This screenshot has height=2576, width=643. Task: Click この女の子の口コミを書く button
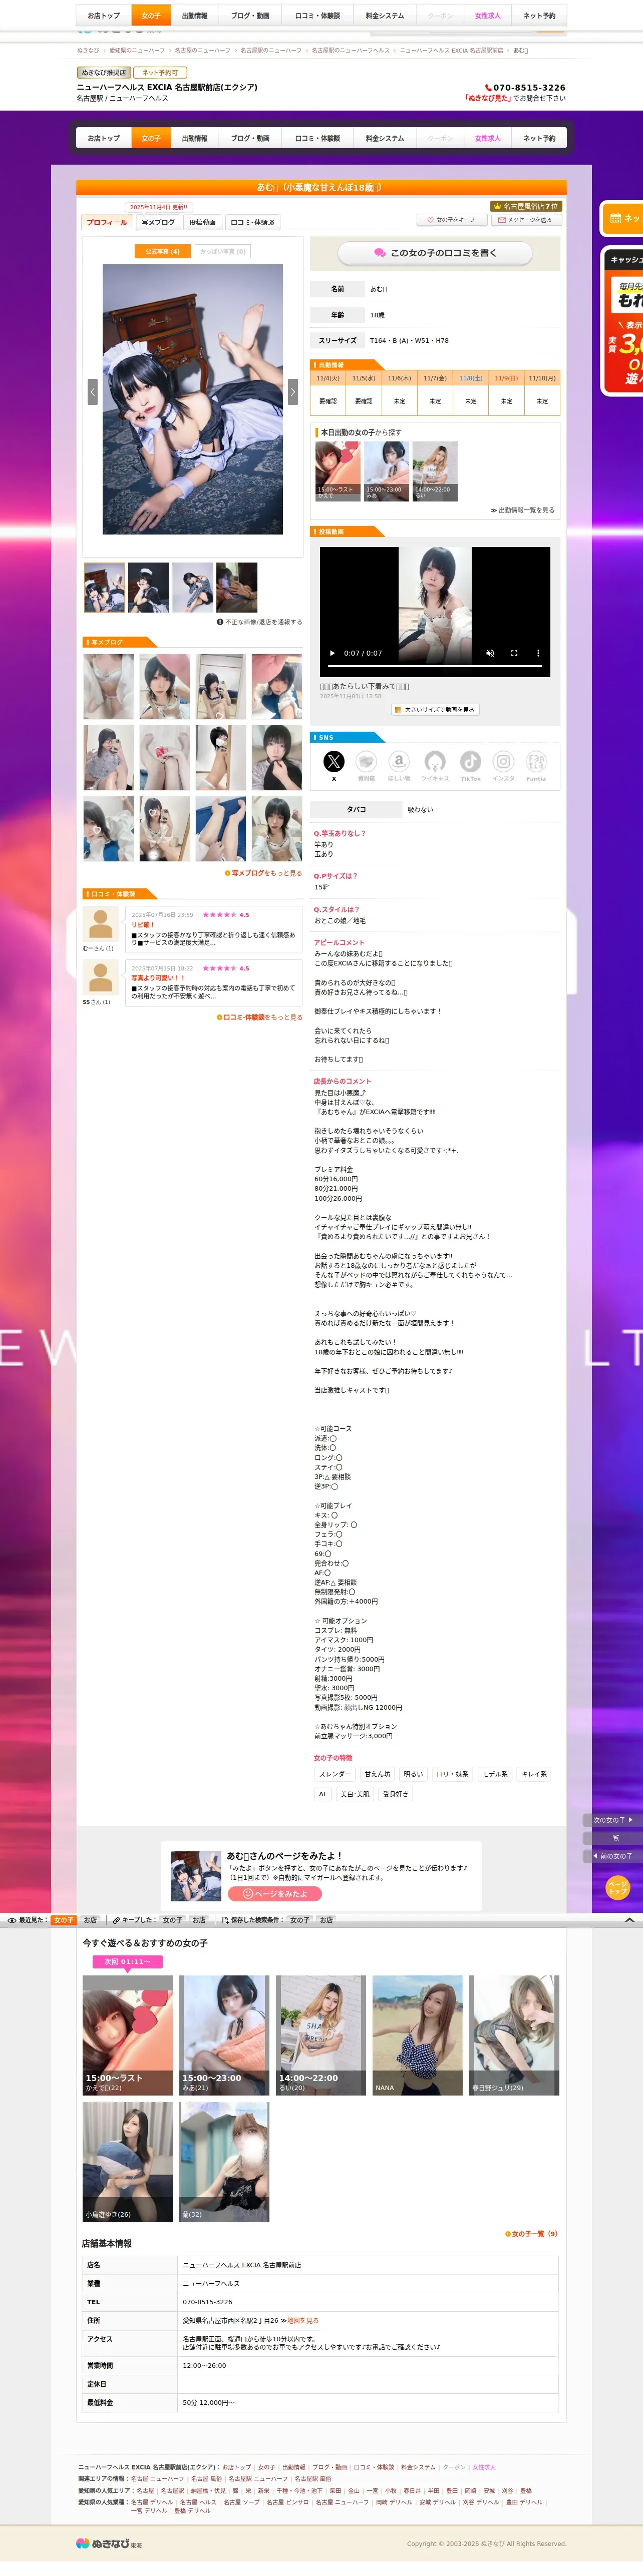(x=435, y=253)
